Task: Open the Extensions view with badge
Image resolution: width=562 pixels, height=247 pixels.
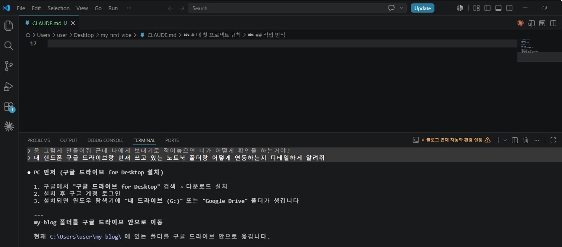Action: pyautogui.click(x=8, y=107)
